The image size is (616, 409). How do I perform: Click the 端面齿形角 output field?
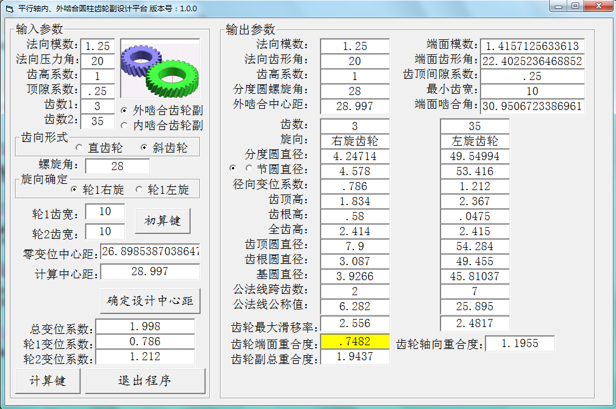point(532,61)
